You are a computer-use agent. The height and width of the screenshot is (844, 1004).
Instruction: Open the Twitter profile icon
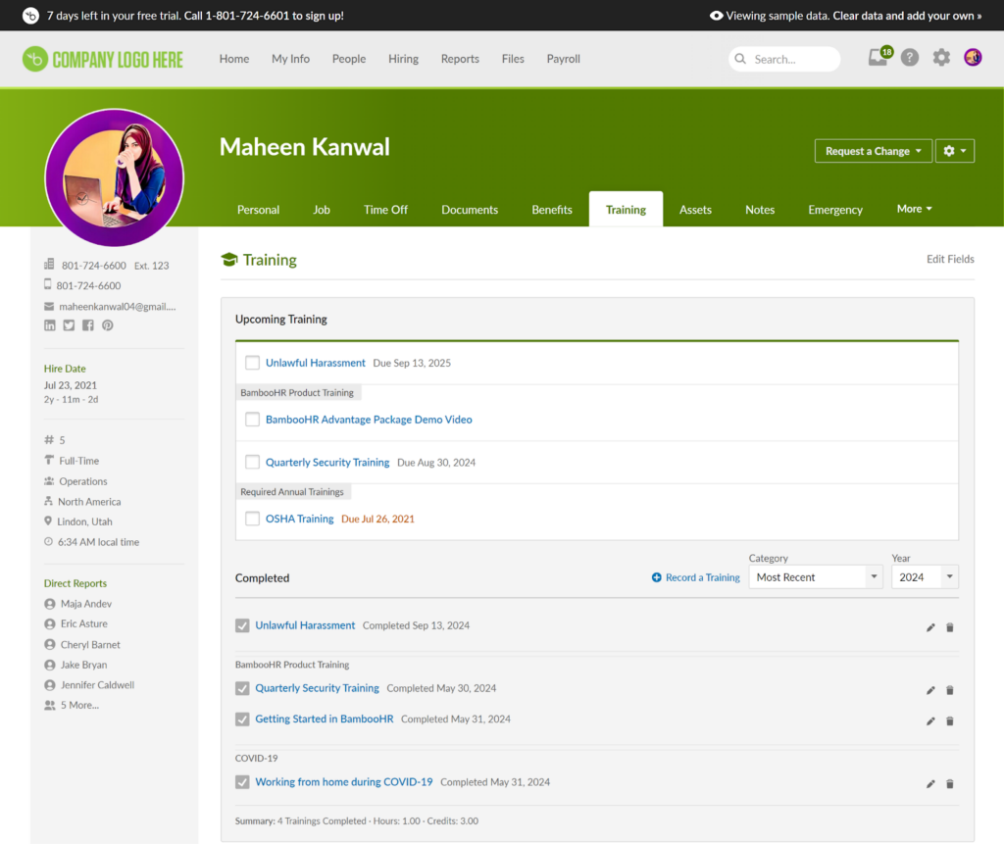click(x=69, y=325)
